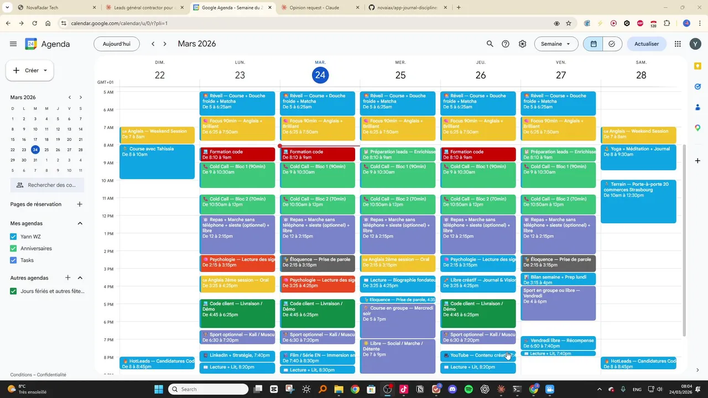Open the main menu hamburger icon
This screenshot has height=398, width=708.
tap(13, 44)
